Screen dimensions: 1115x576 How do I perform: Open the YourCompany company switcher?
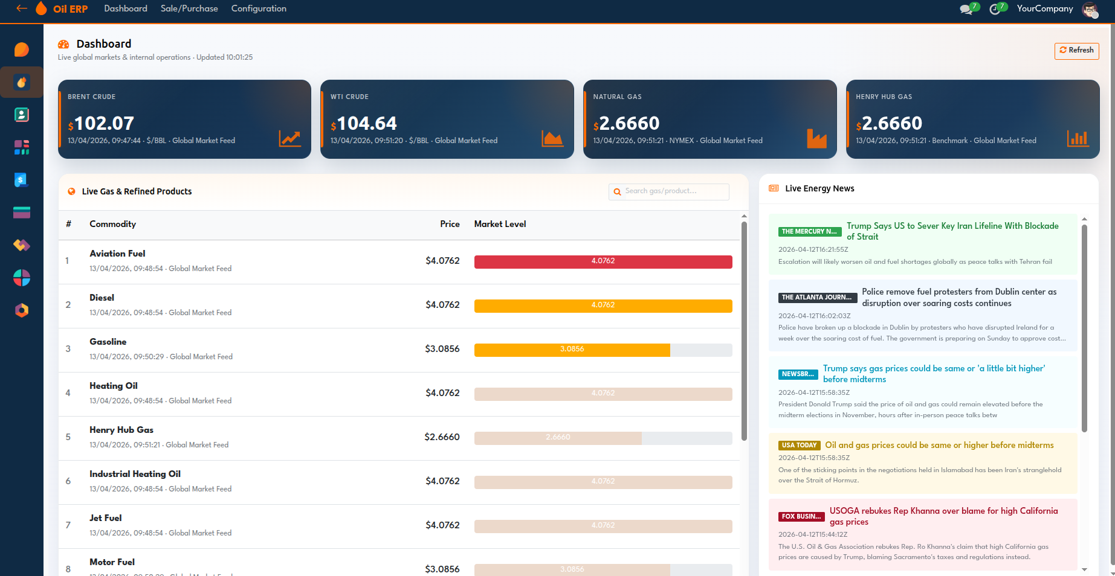click(1045, 8)
